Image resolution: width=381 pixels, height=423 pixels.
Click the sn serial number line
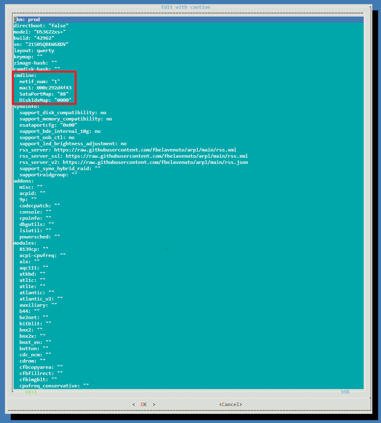click(x=41, y=44)
